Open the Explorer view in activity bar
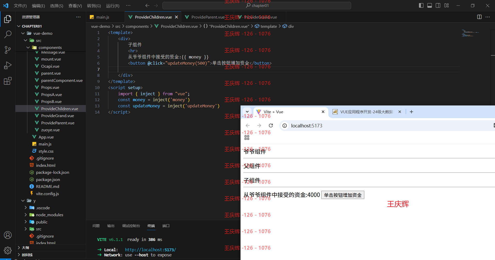The width and height of the screenshot is (495, 260). [8, 19]
